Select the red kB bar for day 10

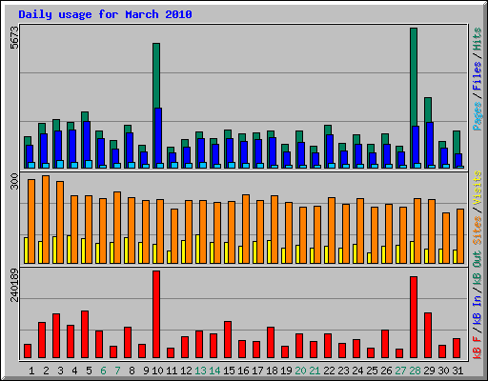click(x=156, y=314)
